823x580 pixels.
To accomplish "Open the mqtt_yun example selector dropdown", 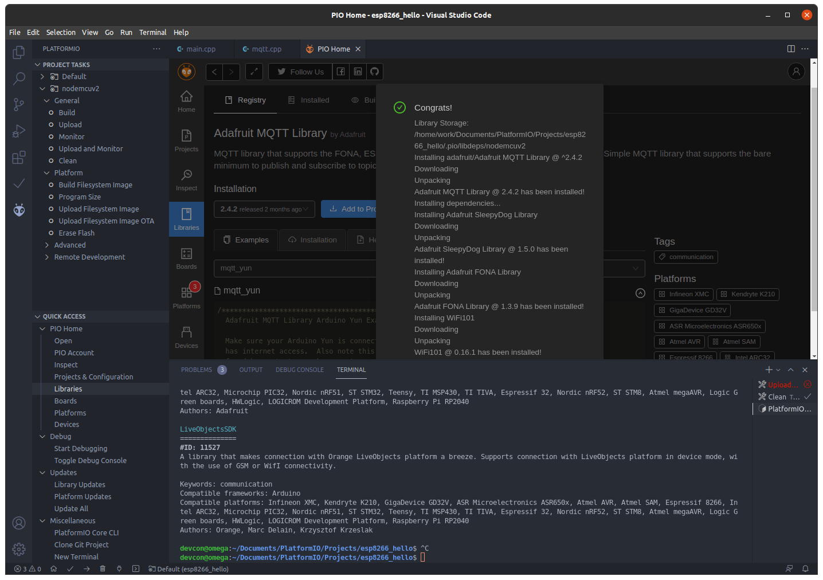I will 429,268.
